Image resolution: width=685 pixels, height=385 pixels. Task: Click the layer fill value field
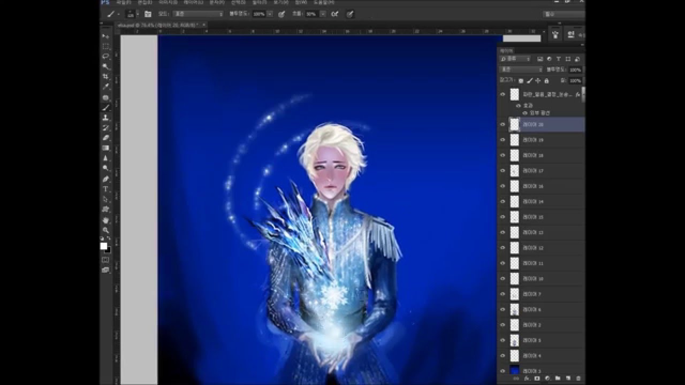point(575,81)
